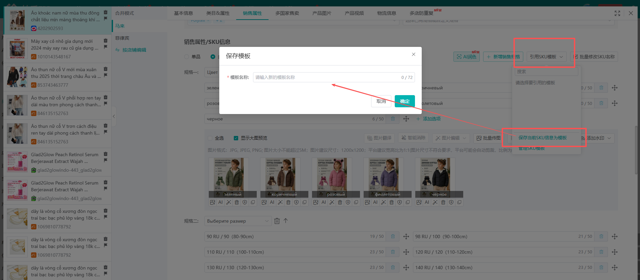The image size is (640, 280).
Task: Delete the черное color option
Action: [393, 119]
